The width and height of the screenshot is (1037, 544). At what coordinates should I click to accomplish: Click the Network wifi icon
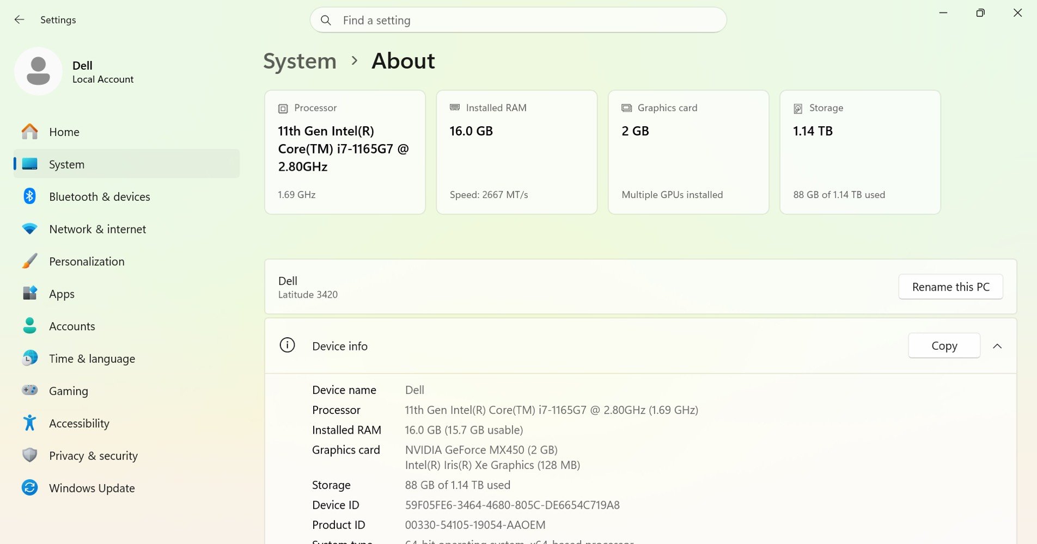(30, 229)
